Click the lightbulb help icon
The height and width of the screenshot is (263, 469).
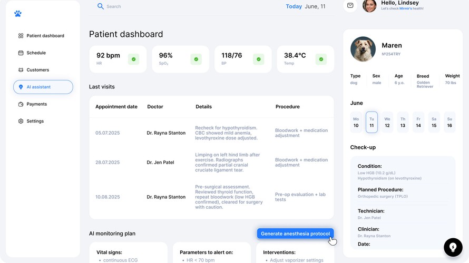pos(453,247)
